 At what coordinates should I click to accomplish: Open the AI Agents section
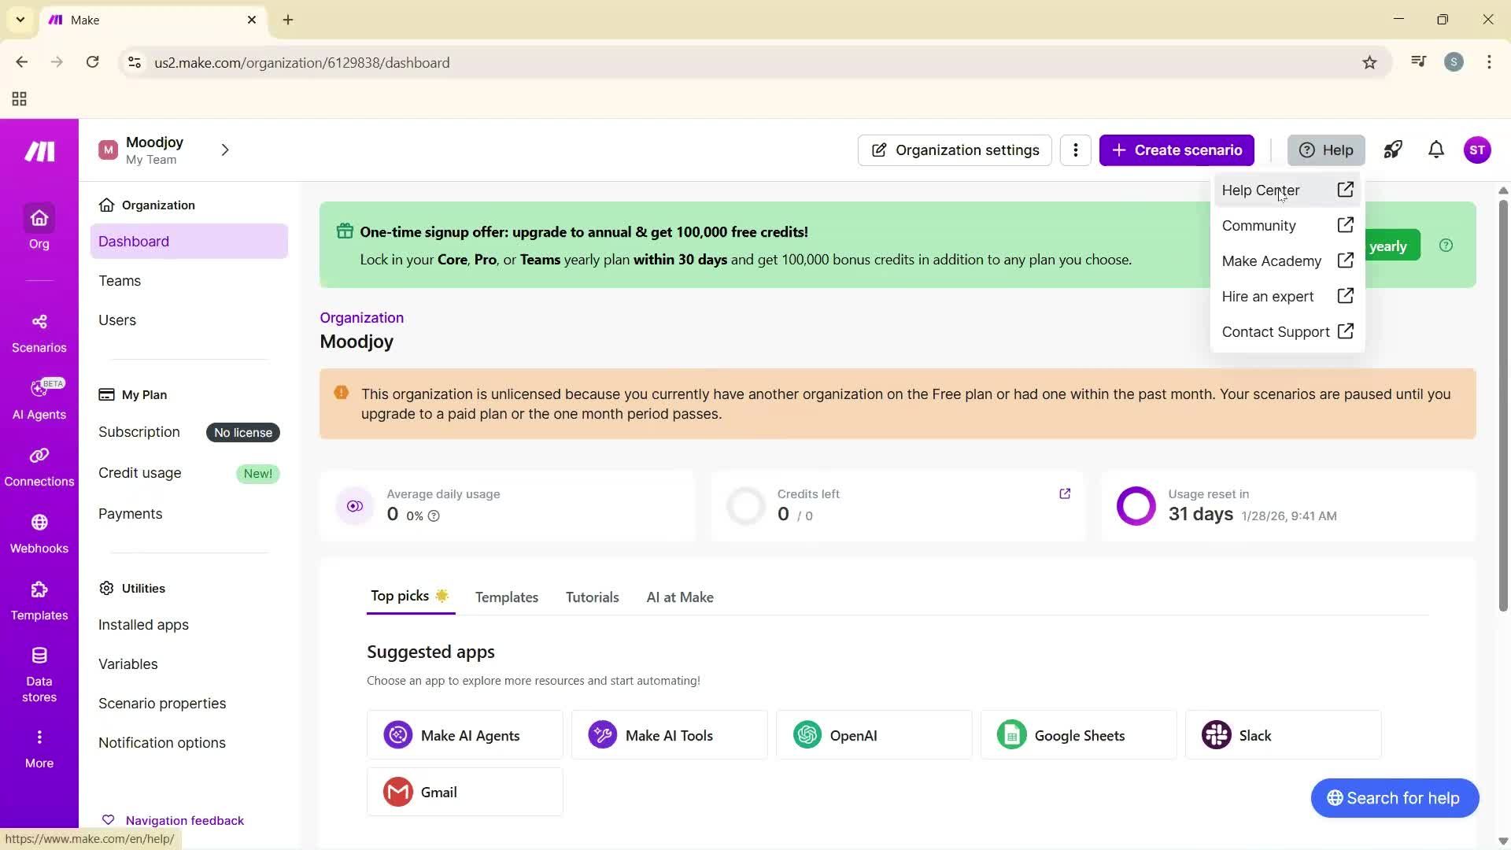point(39,400)
